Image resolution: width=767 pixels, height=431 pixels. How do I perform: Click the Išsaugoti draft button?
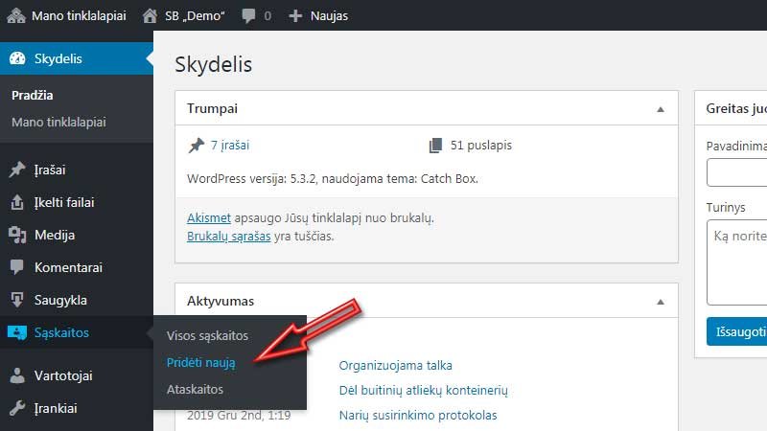736,331
